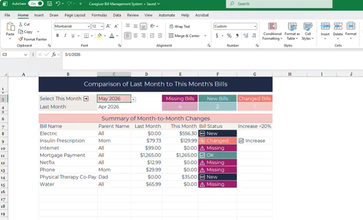Viewport: 363px width, 220px height.
Task: Open the font size 12 dropdown
Action: coord(102,26)
